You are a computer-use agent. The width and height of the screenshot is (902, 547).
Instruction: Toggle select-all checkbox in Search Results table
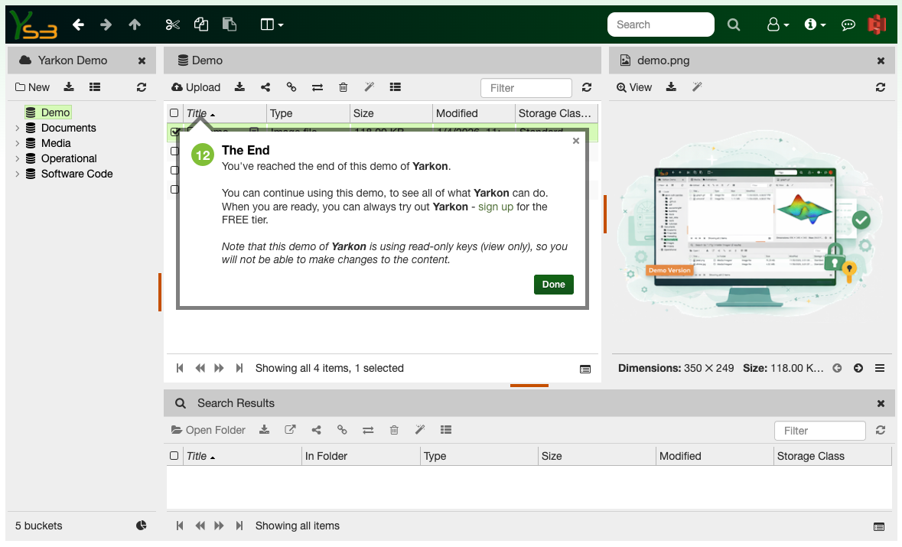(174, 456)
